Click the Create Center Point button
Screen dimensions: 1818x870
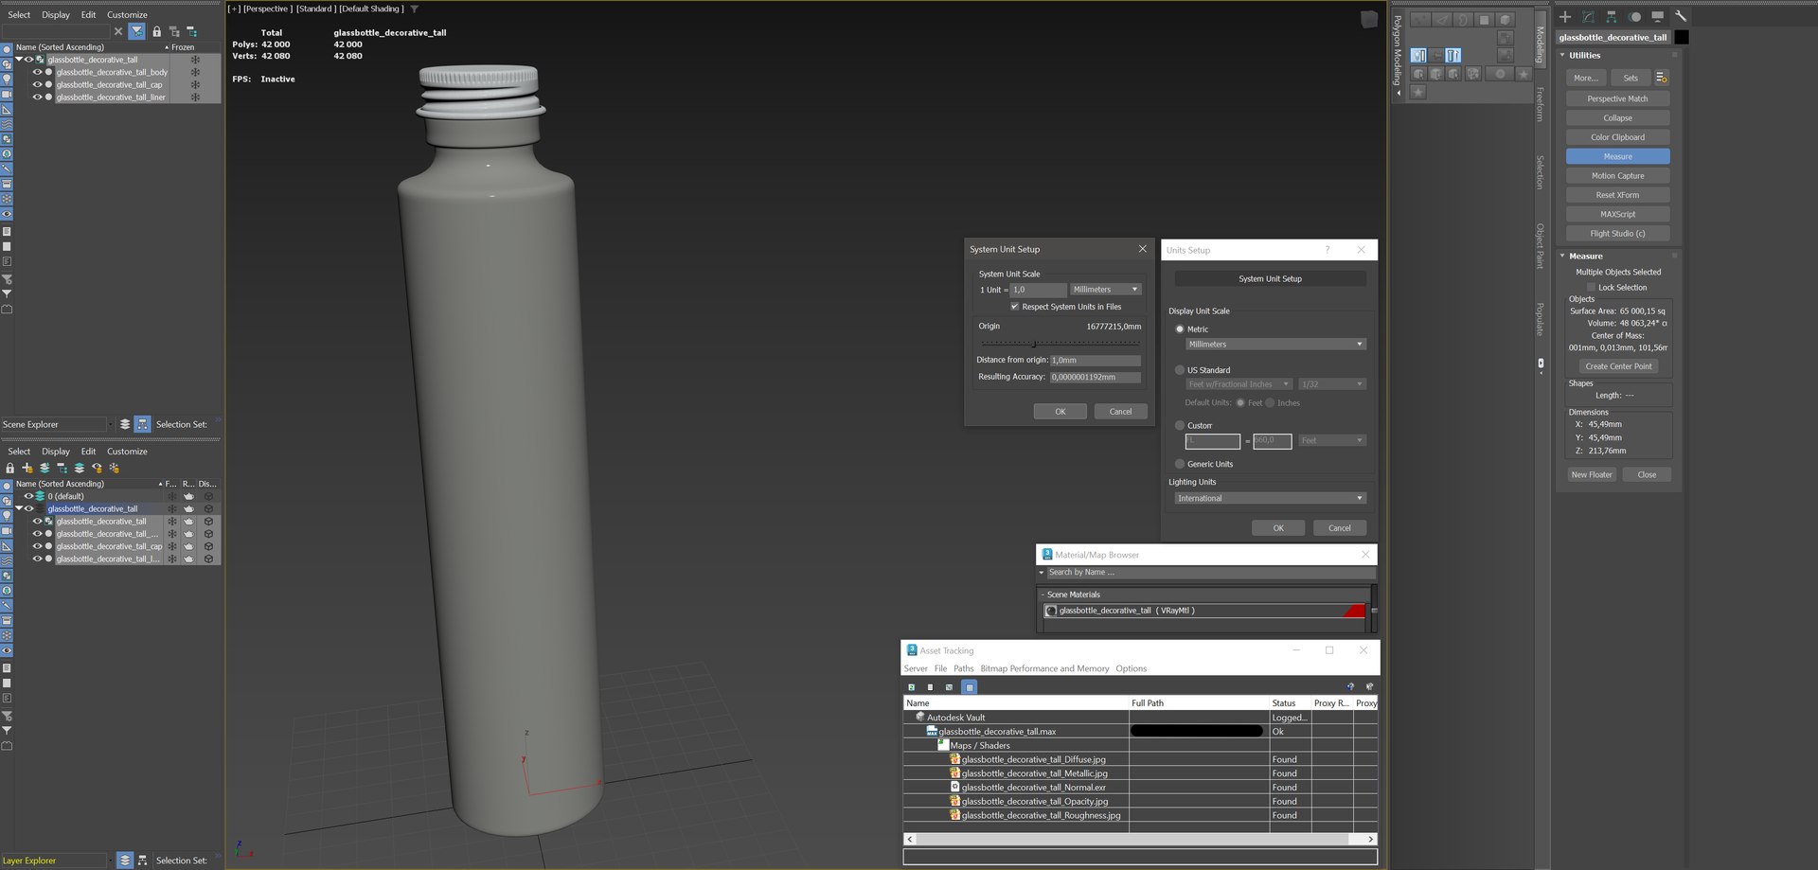tap(1618, 366)
